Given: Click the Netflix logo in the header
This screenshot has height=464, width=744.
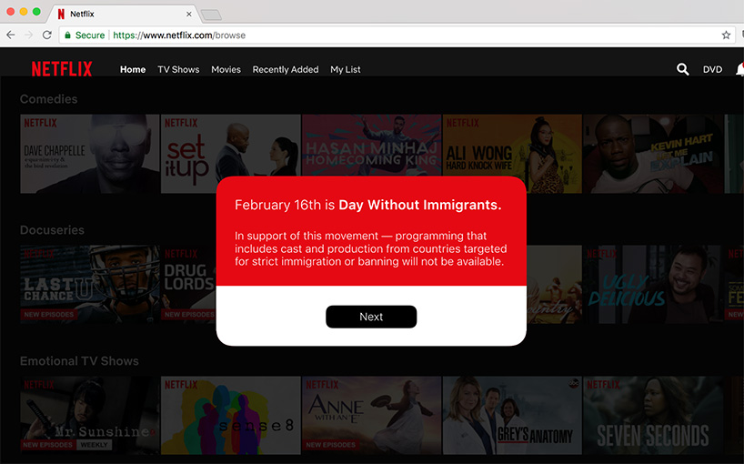Looking at the screenshot, I should (62, 69).
